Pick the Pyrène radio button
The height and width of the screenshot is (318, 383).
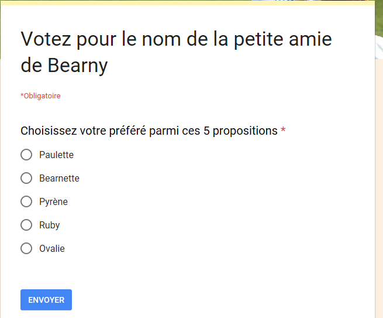[x=26, y=201]
